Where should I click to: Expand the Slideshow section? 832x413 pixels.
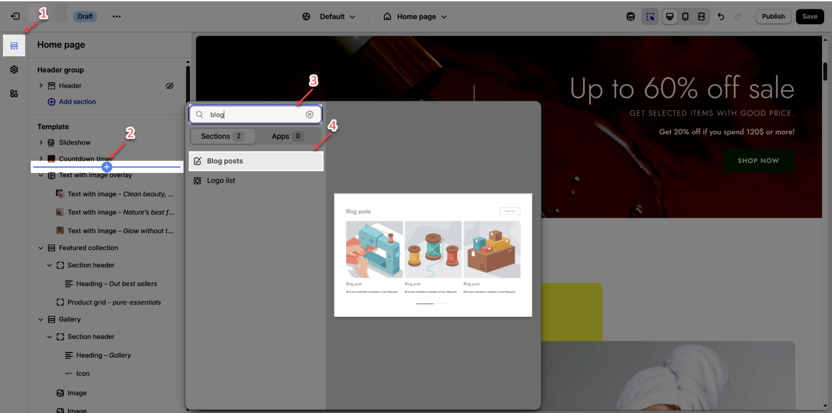[41, 142]
